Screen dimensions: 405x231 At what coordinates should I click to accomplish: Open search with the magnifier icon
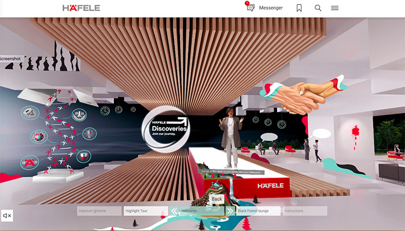318,8
